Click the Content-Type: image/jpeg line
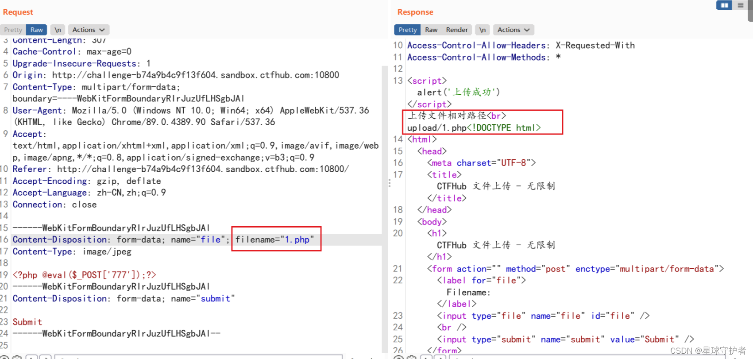Viewport: 753px width, 359px height. click(x=72, y=251)
